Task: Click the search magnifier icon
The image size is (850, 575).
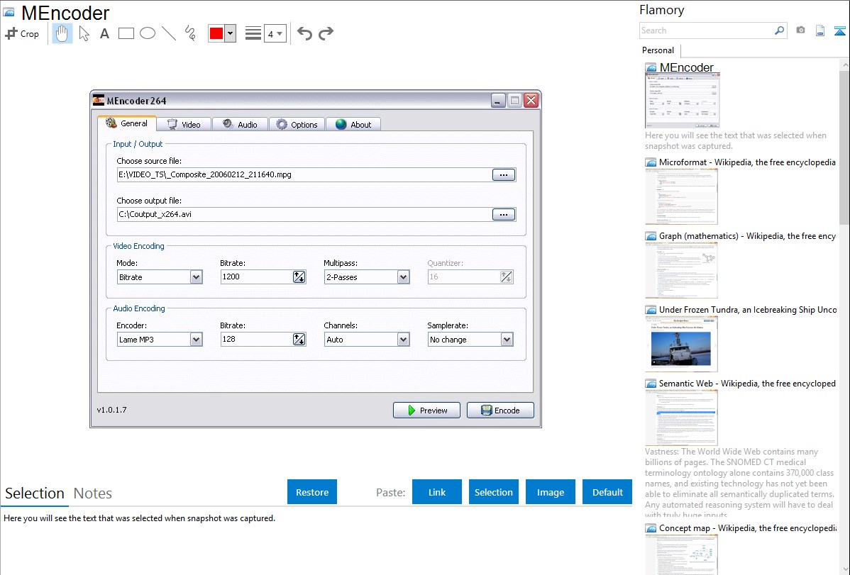Action: (780, 30)
